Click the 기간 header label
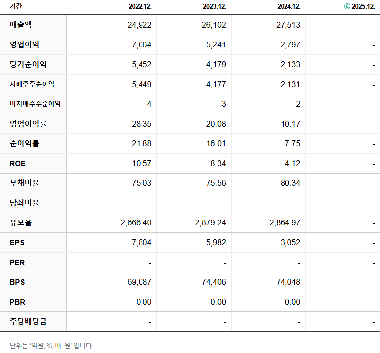The width and height of the screenshot is (380, 353). coord(16,6)
